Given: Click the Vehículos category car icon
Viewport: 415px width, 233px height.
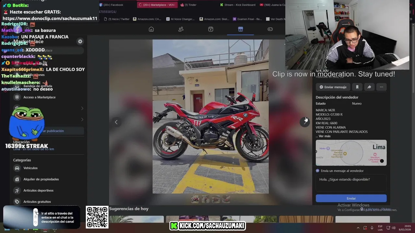Looking at the screenshot, I should click(17, 168).
